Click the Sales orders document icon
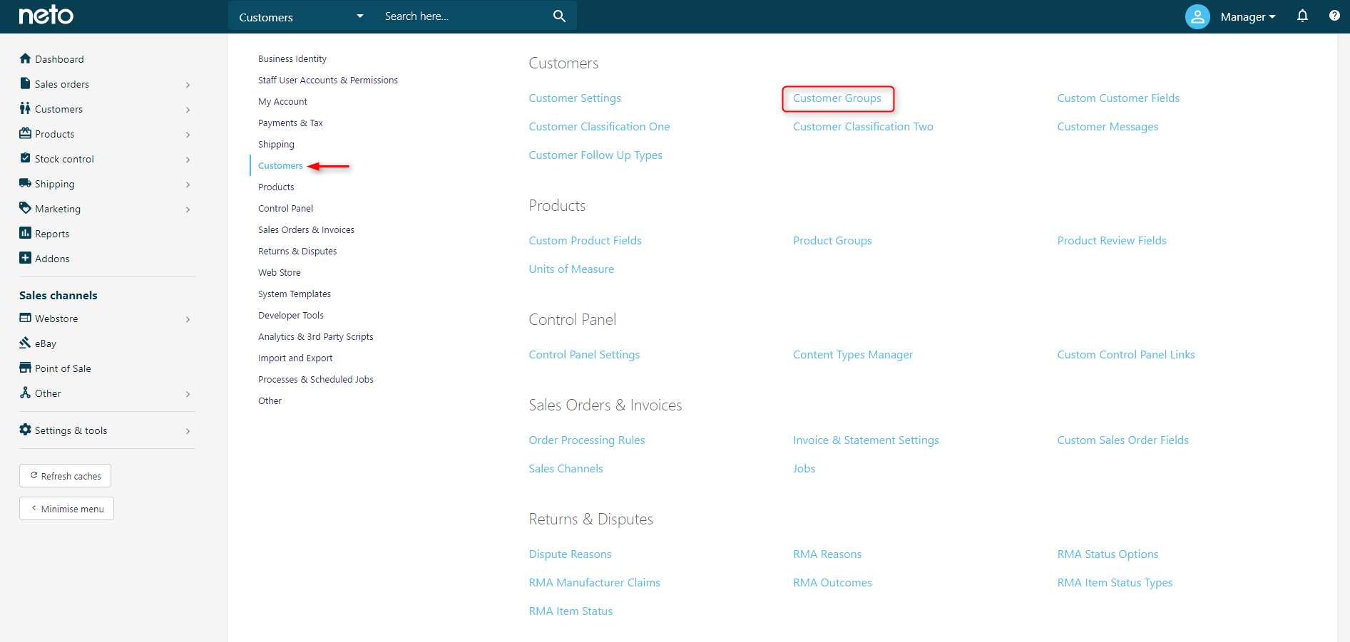 point(26,83)
